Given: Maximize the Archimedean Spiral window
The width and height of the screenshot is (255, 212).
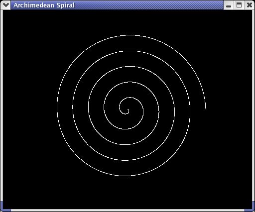Looking at the screenshot, I should (239, 5).
